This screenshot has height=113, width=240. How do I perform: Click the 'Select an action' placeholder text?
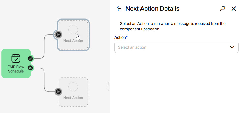point(132,47)
